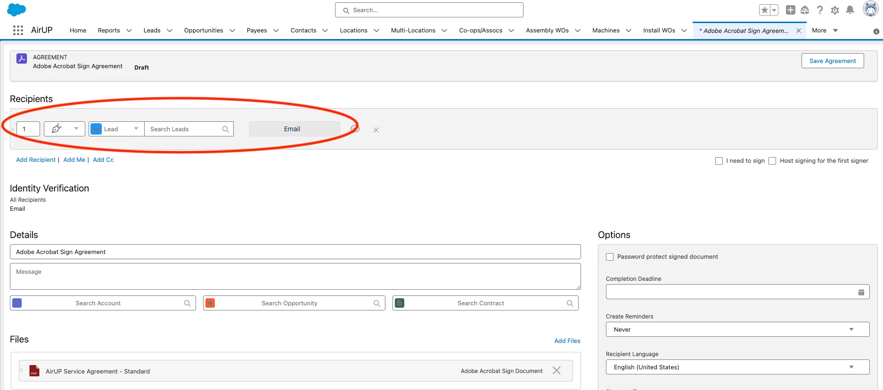Click the Adobe Acrobat agreement icon
The height and width of the screenshot is (390, 883).
tap(22, 58)
